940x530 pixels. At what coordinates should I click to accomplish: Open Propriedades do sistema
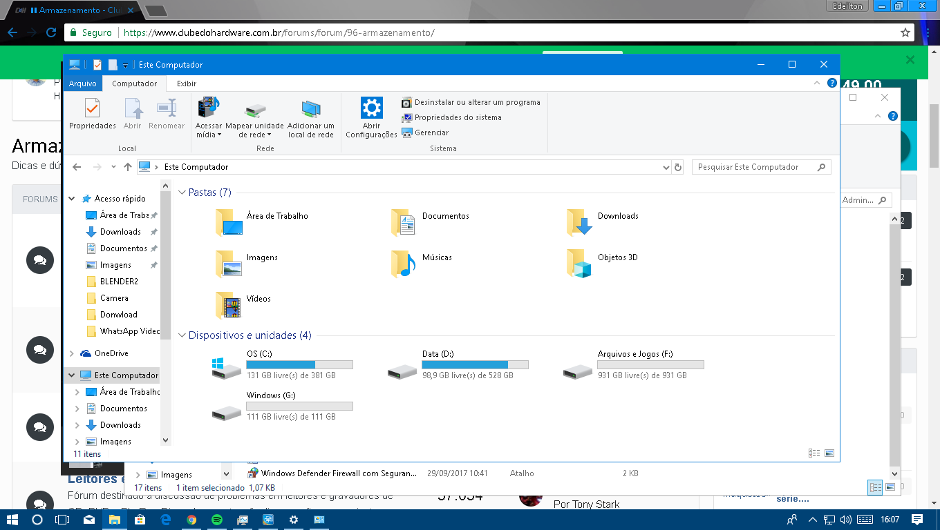pos(451,117)
